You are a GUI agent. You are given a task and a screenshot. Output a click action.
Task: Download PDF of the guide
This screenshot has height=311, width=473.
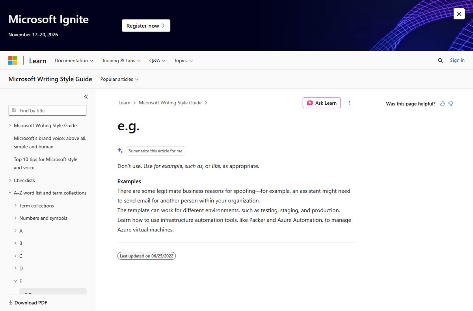[28, 303]
